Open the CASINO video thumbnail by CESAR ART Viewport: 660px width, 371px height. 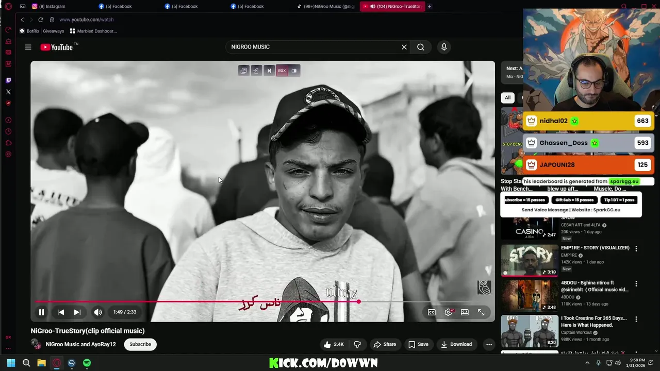point(530,228)
